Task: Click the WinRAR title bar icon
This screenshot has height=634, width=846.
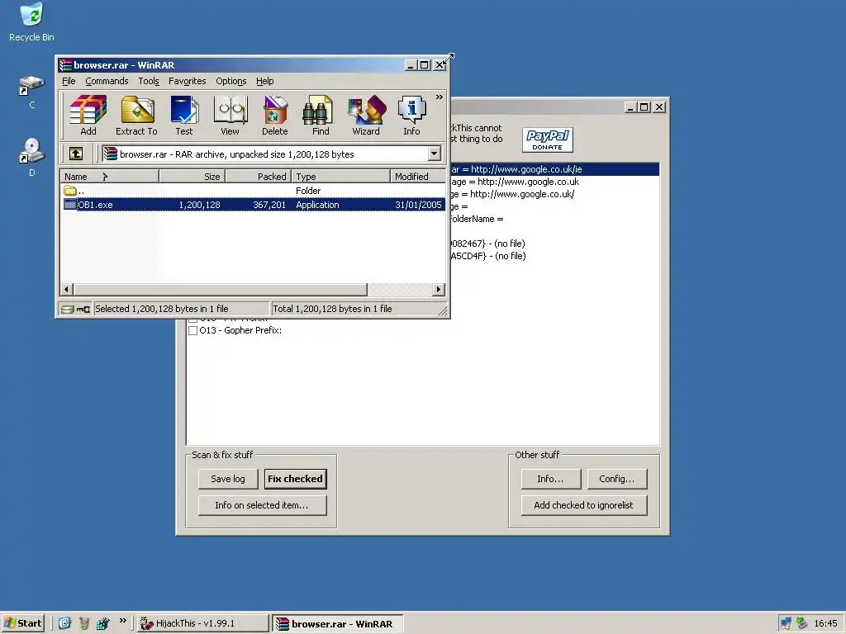Action: pyautogui.click(x=66, y=65)
